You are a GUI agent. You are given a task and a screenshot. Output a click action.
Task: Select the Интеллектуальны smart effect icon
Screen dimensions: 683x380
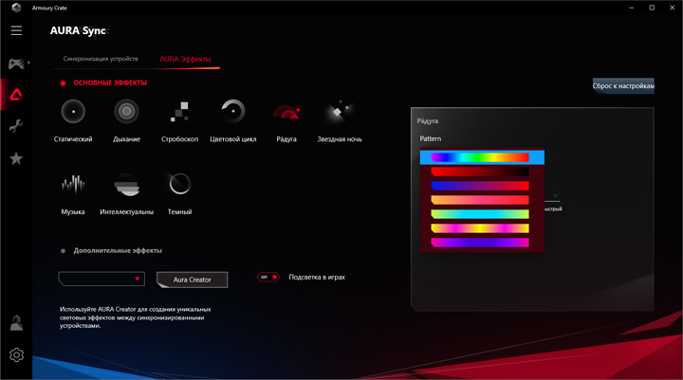click(126, 185)
